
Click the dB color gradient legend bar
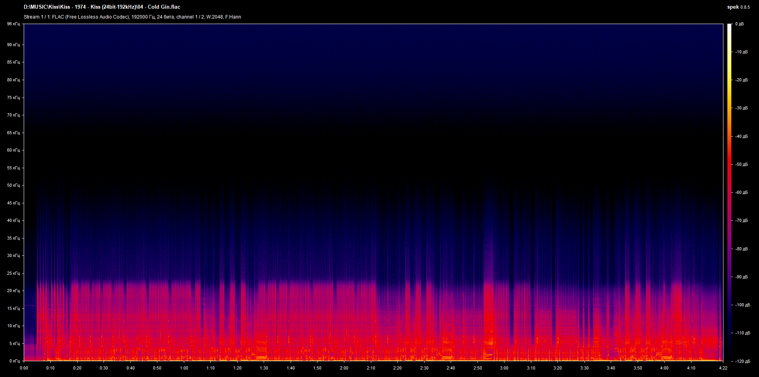pyautogui.click(x=729, y=192)
